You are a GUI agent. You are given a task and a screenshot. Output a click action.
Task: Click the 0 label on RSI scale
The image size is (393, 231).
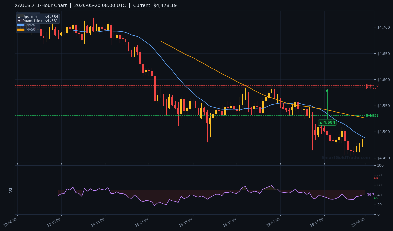tap(378, 214)
